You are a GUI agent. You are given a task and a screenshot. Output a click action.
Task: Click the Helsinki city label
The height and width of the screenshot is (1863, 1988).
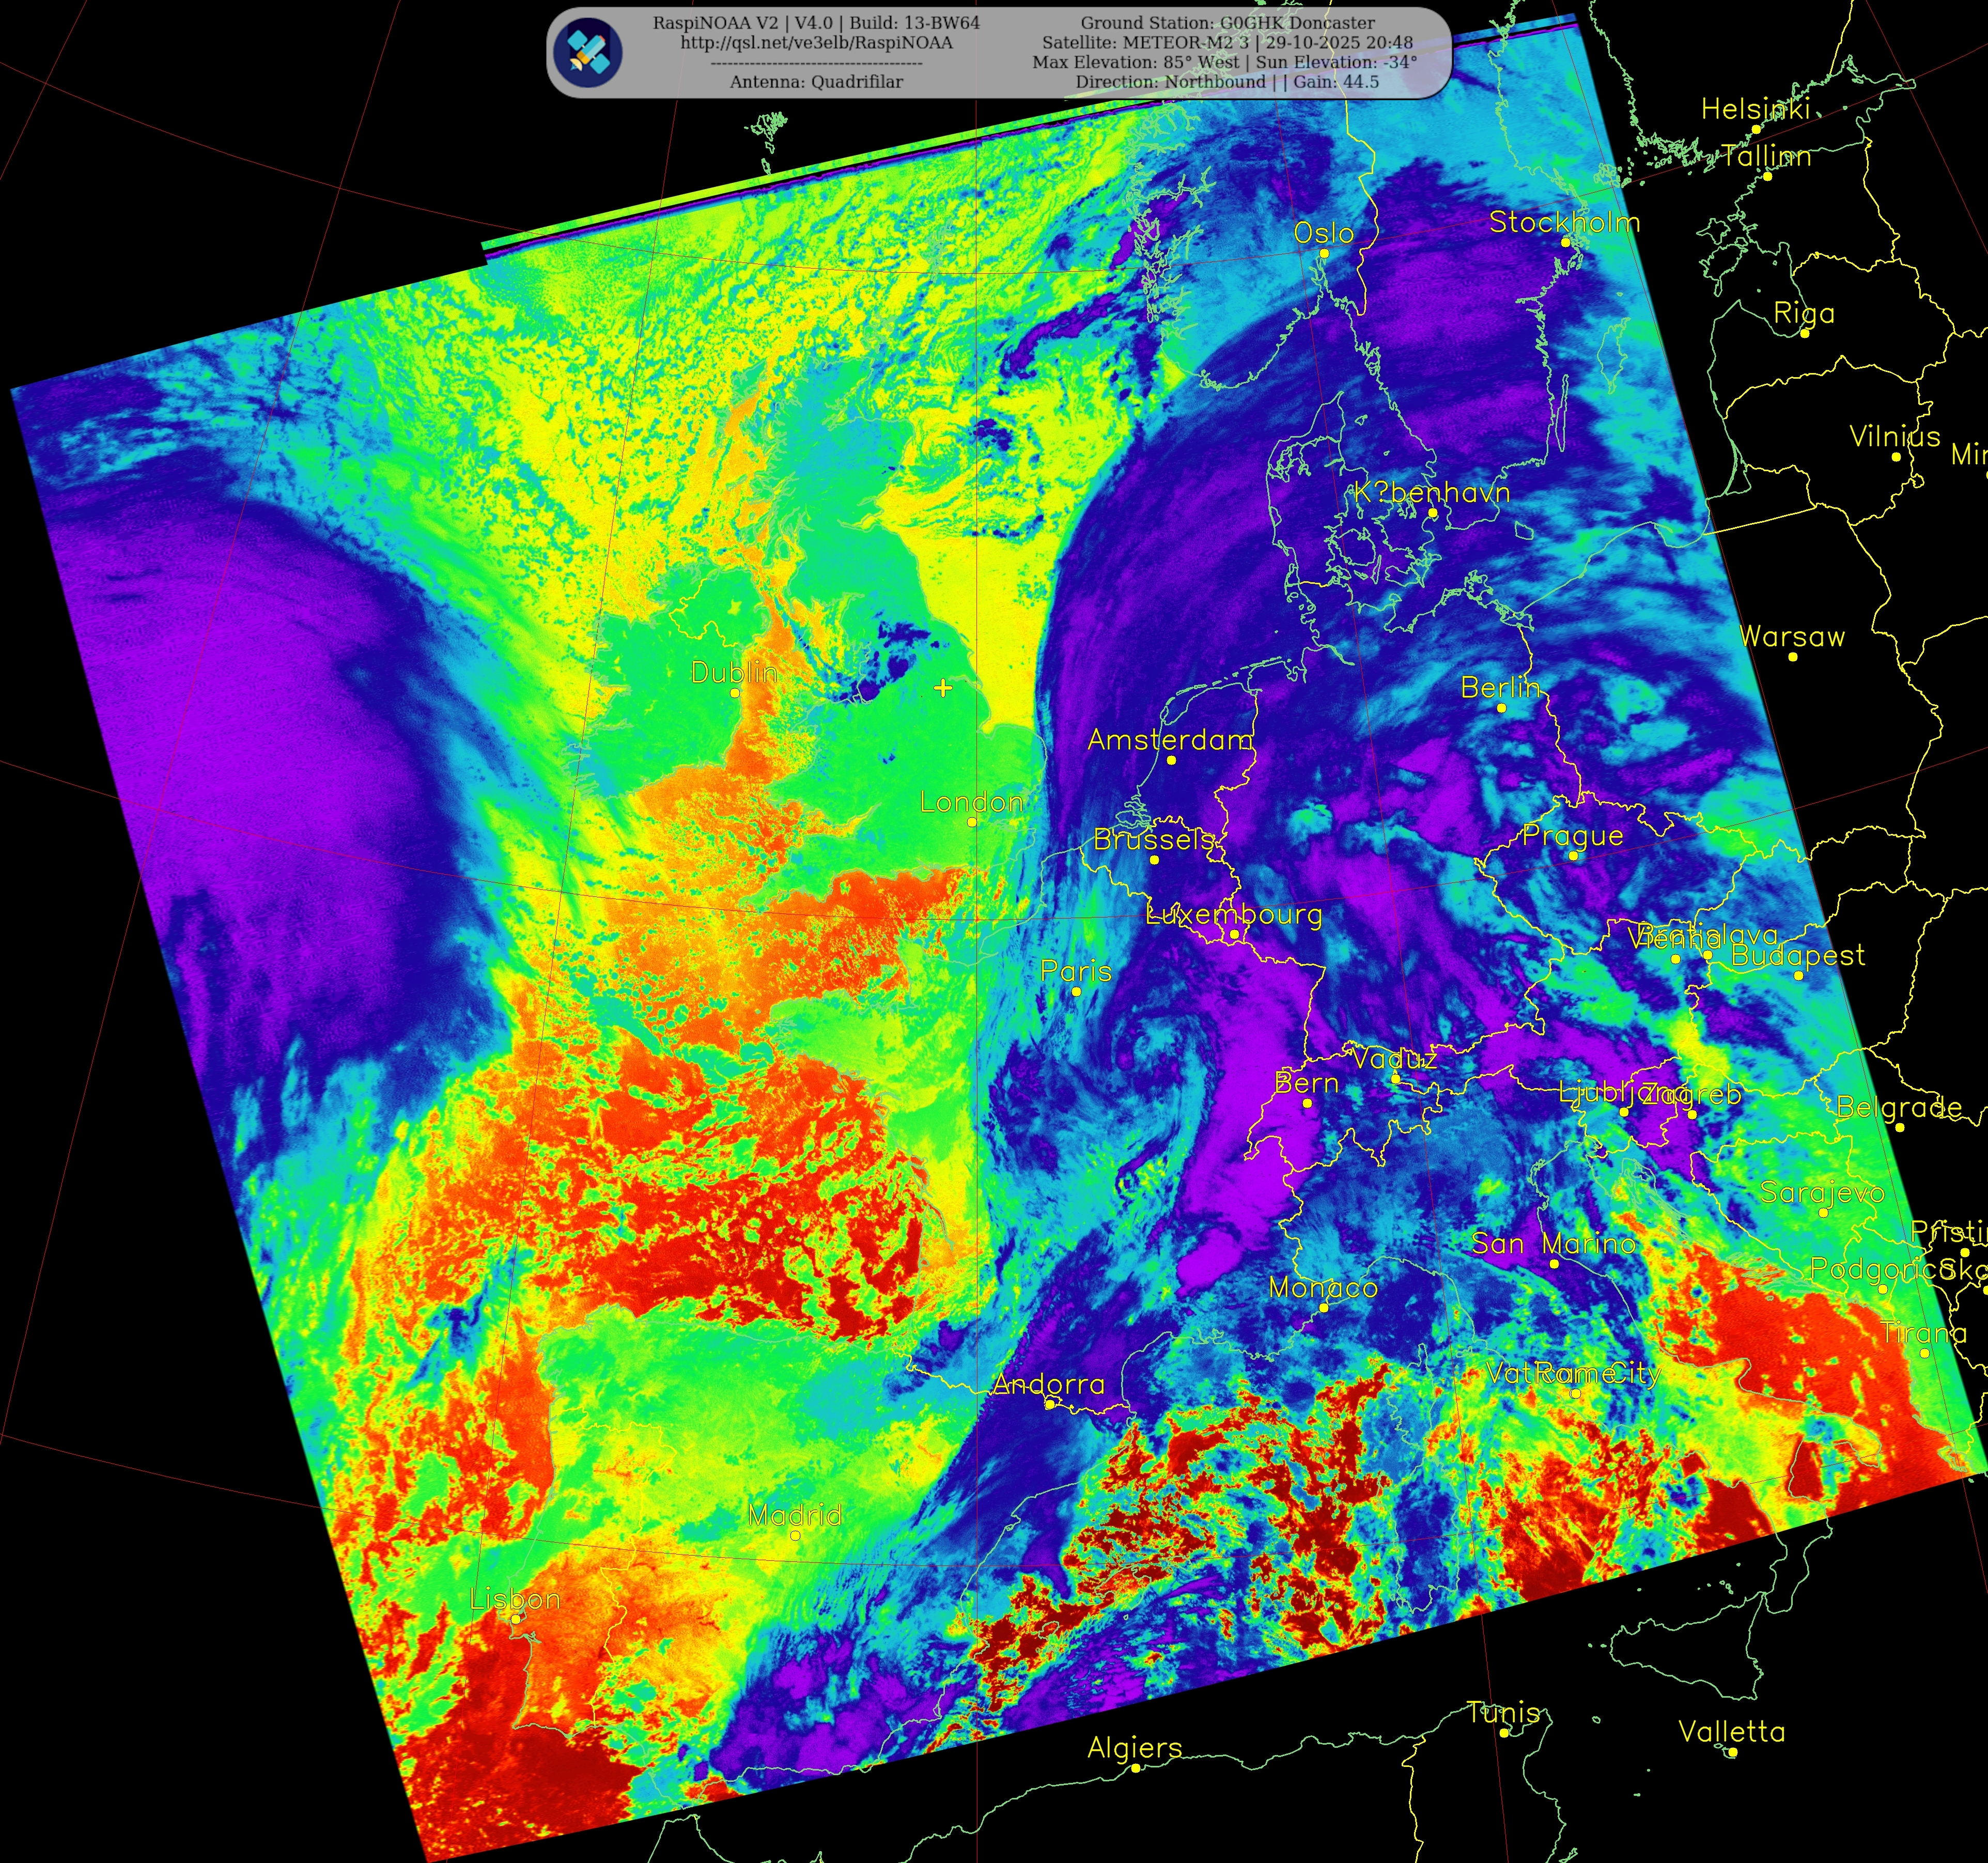[x=1756, y=109]
